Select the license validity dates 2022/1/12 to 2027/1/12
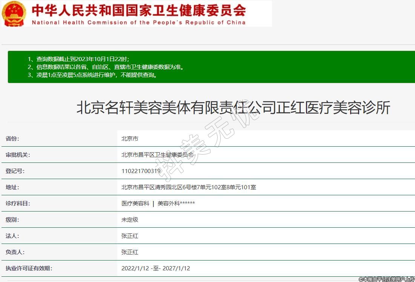Screen dimensions: 415x282 point(155,268)
